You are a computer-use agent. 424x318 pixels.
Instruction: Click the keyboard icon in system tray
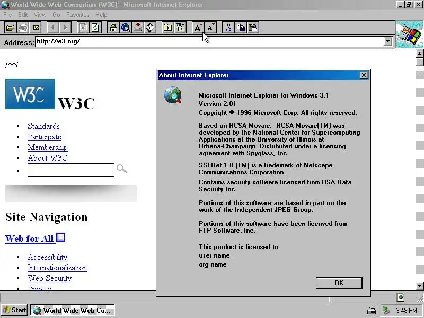pos(372,311)
